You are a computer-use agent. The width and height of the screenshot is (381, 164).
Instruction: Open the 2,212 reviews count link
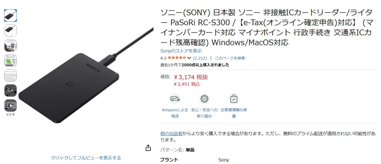coord(200,58)
